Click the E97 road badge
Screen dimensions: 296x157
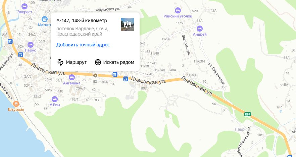[x=247, y=114]
